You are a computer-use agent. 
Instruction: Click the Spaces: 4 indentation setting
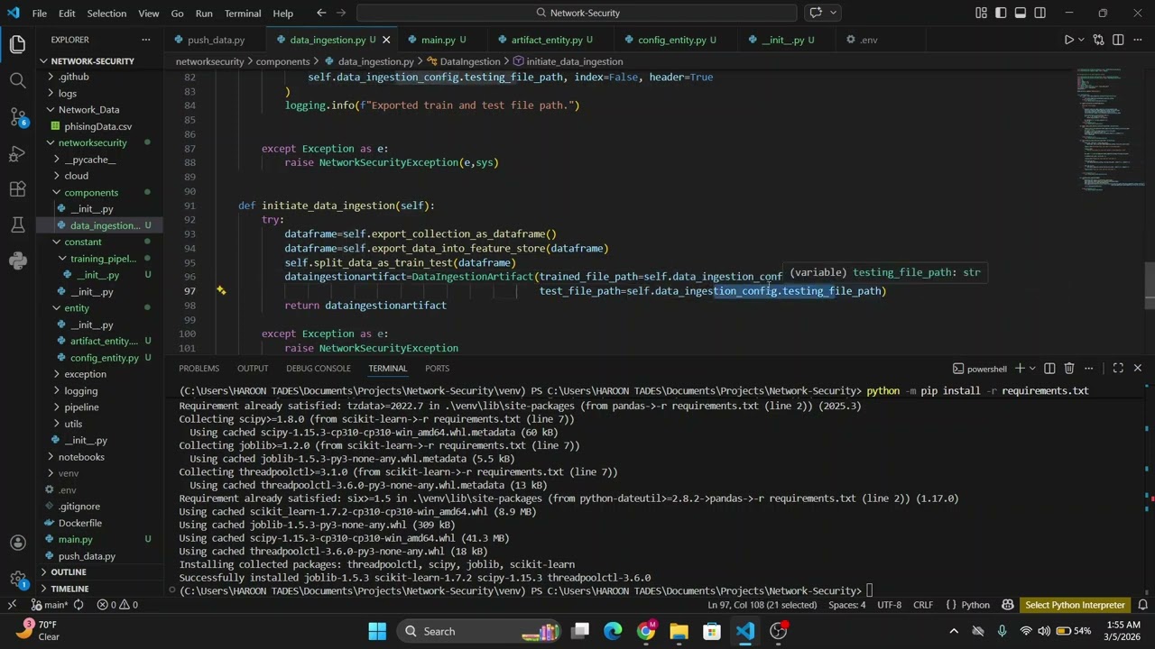(846, 605)
